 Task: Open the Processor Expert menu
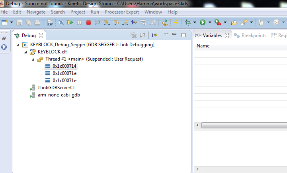[x=122, y=12]
